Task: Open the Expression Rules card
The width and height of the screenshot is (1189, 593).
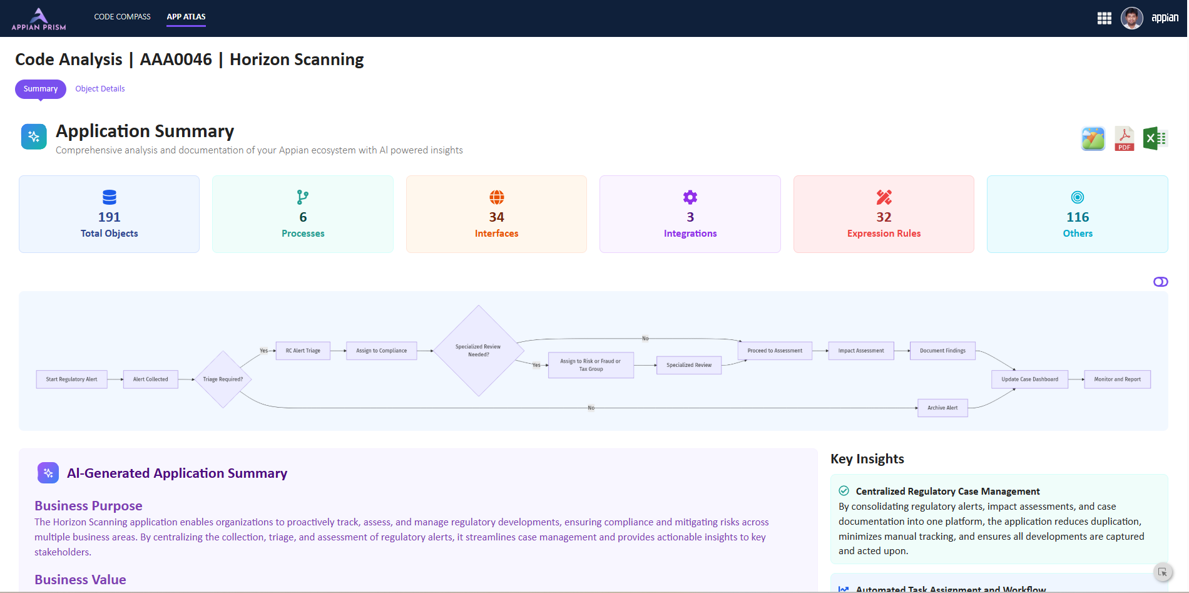Action: point(884,214)
